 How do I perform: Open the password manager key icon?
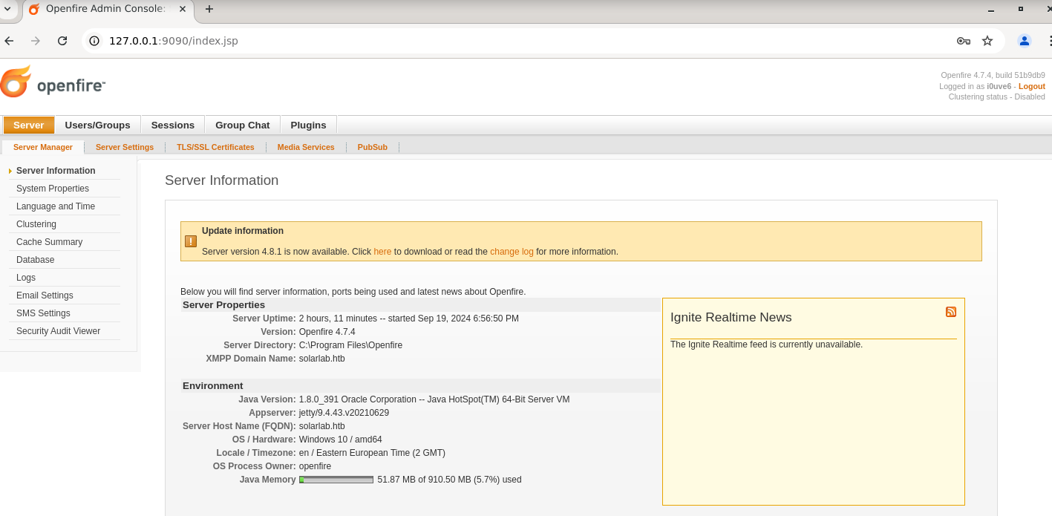pyautogui.click(x=963, y=41)
